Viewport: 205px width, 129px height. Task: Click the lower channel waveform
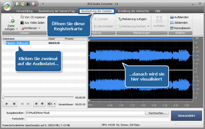pyautogui.click(x=140, y=85)
